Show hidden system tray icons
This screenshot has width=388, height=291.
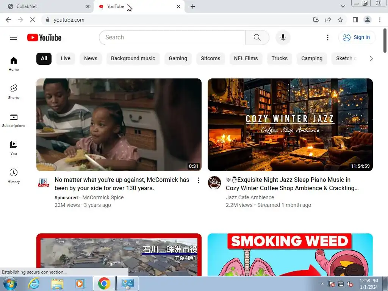322,284
